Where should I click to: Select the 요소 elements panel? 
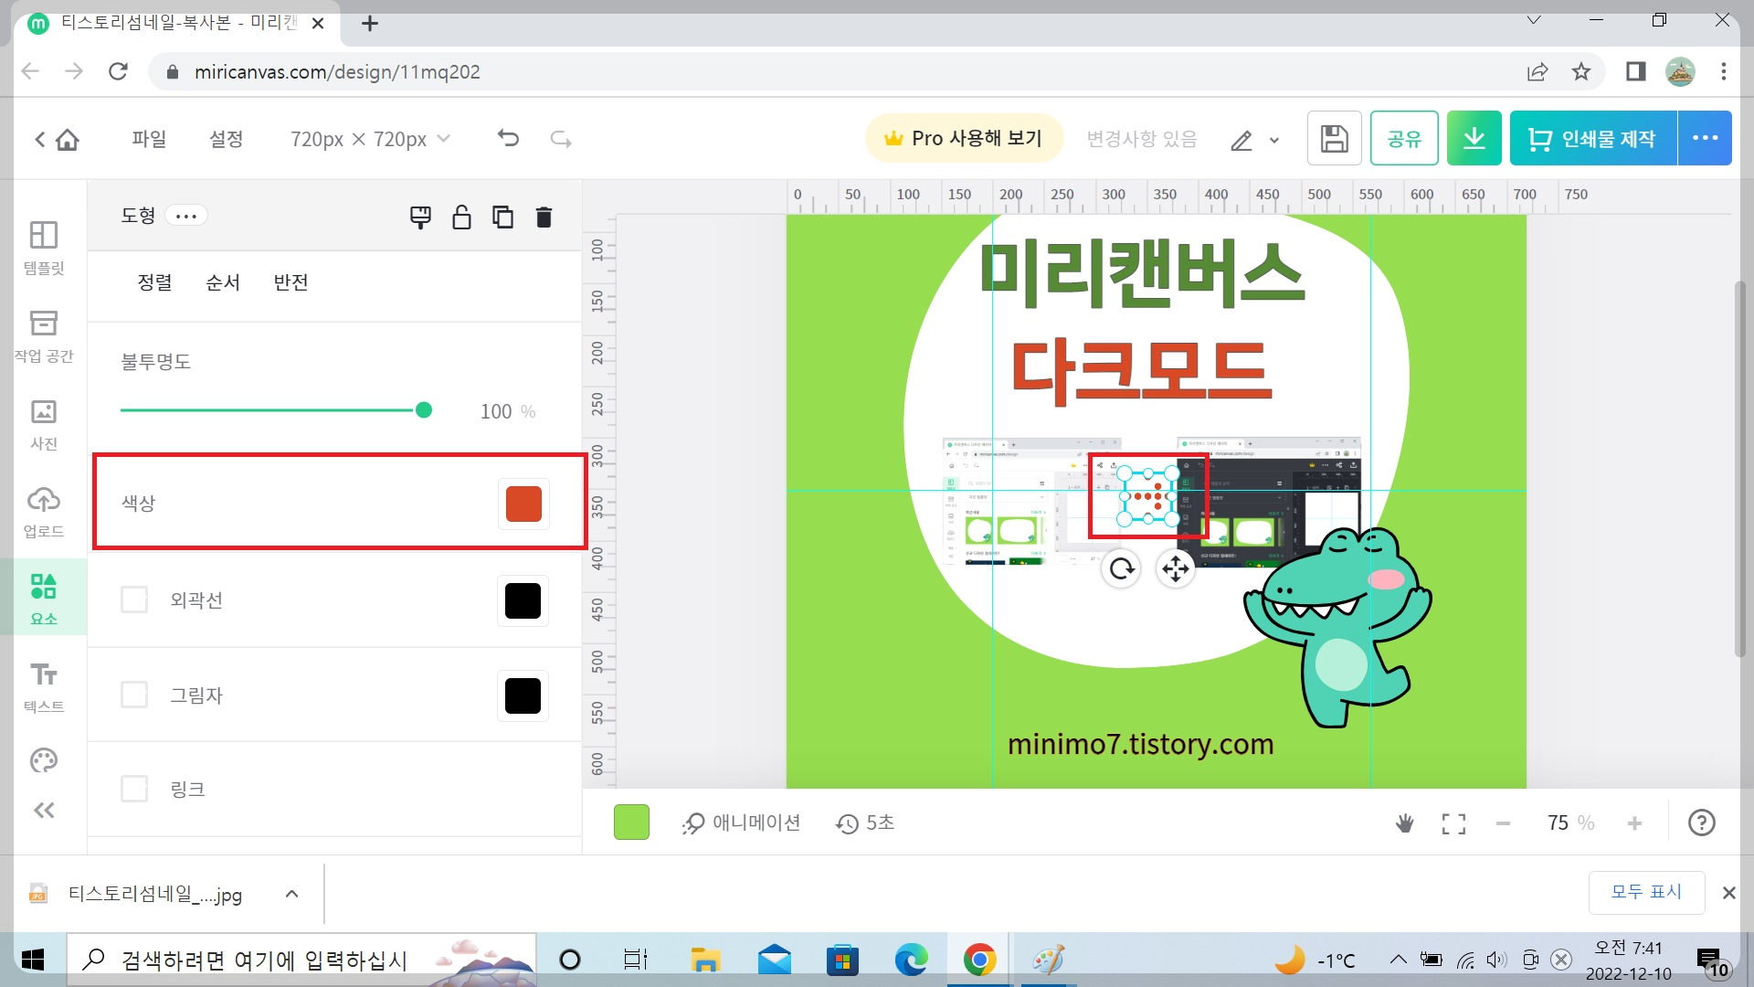(44, 599)
